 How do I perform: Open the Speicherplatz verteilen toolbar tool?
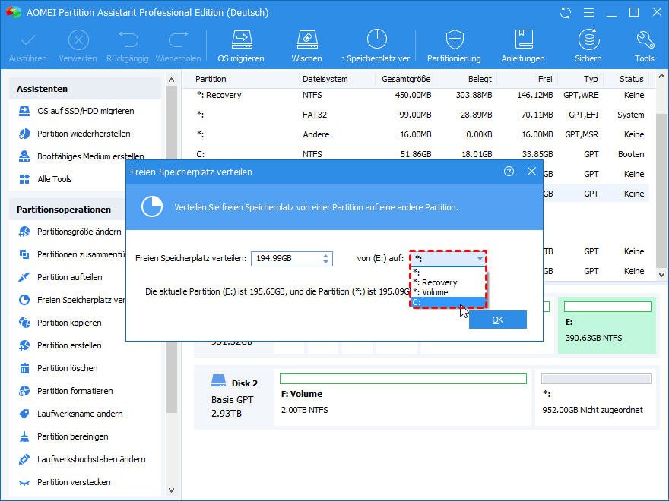tap(376, 46)
